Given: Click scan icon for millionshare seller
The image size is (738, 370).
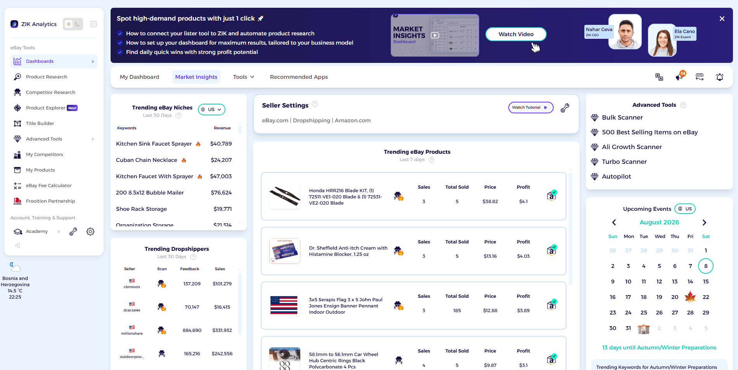Looking at the screenshot, I should pos(162,330).
